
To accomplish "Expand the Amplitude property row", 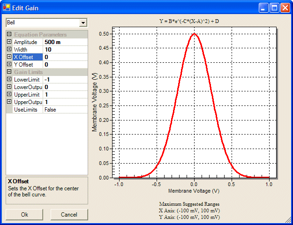I will click(9, 42).
